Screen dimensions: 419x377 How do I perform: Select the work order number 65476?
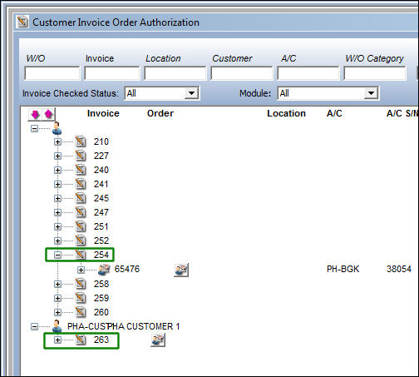127,269
